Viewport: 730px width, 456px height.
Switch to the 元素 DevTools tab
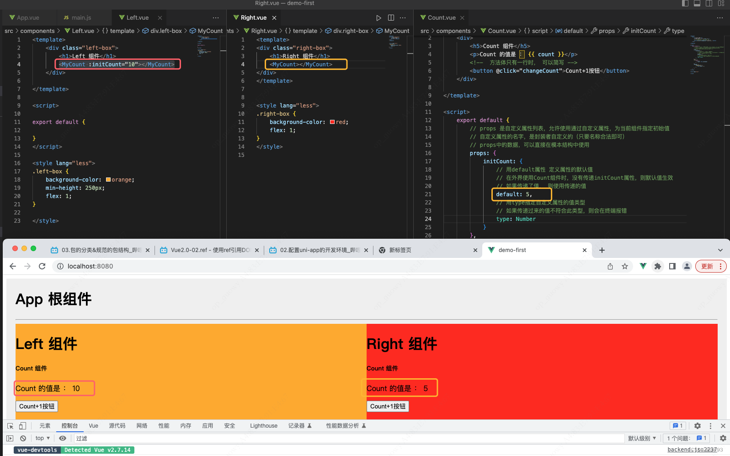pos(45,426)
